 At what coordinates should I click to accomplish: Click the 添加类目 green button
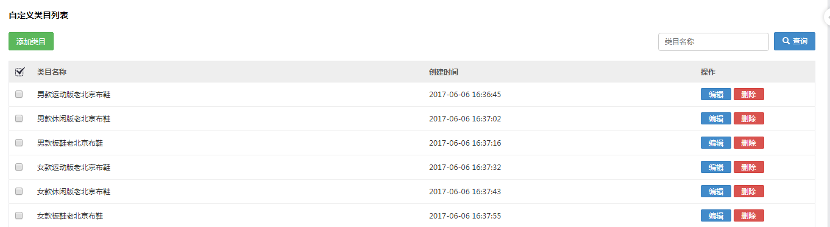coord(31,41)
